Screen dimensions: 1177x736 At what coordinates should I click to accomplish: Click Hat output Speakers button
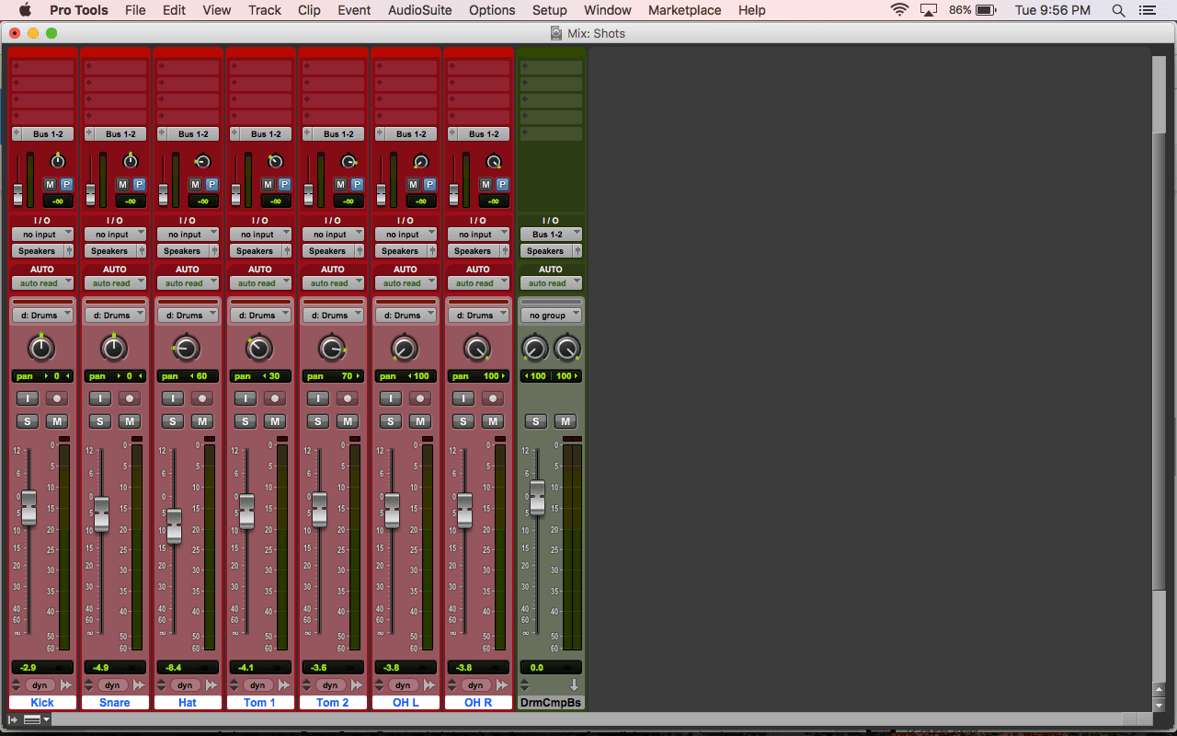click(182, 251)
